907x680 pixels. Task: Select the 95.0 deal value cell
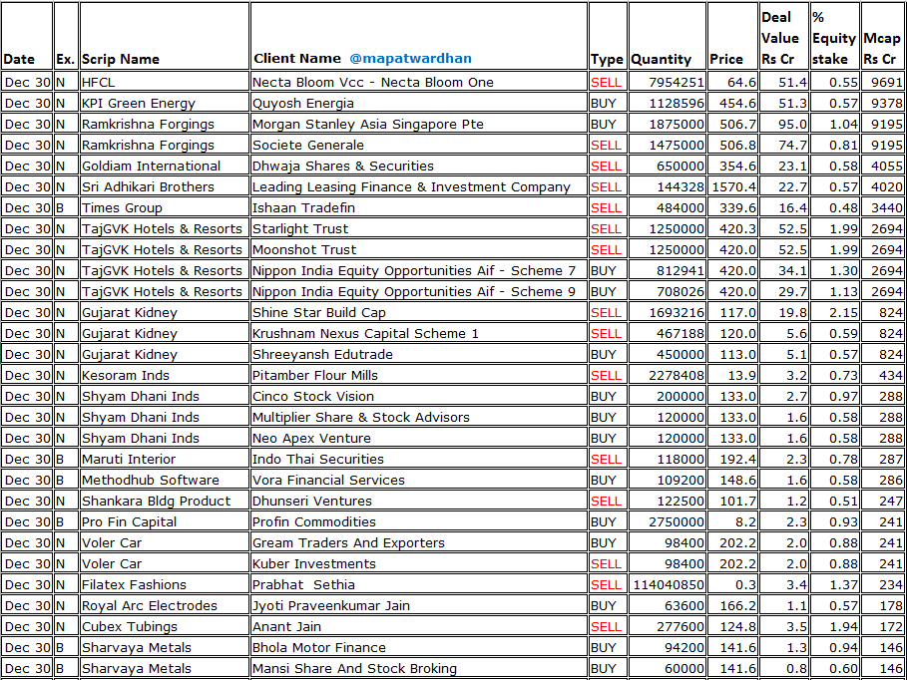click(x=783, y=124)
